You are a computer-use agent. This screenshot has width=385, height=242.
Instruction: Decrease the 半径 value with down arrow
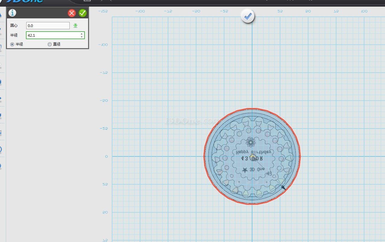click(x=81, y=37)
